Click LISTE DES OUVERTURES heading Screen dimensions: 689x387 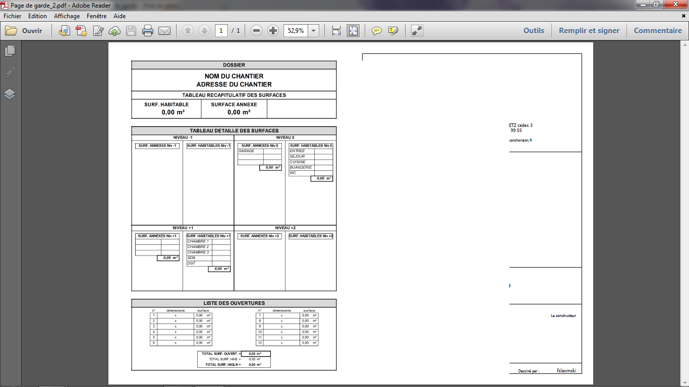[234, 303]
